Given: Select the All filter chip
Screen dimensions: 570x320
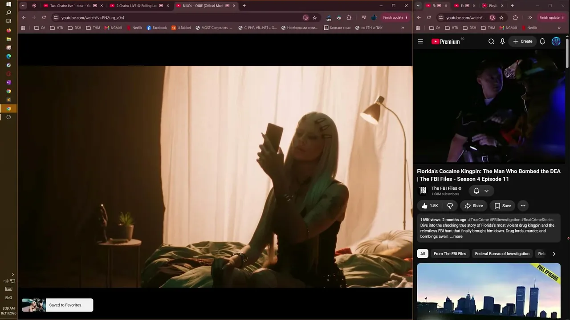Looking at the screenshot, I should click(x=423, y=254).
